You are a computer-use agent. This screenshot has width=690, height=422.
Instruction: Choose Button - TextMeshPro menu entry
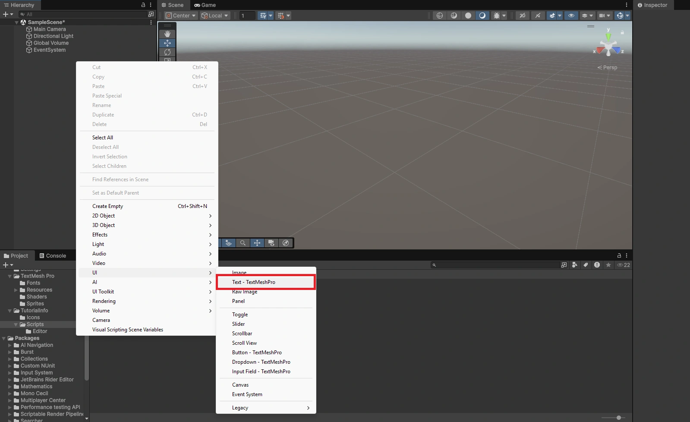click(x=266, y=353)
